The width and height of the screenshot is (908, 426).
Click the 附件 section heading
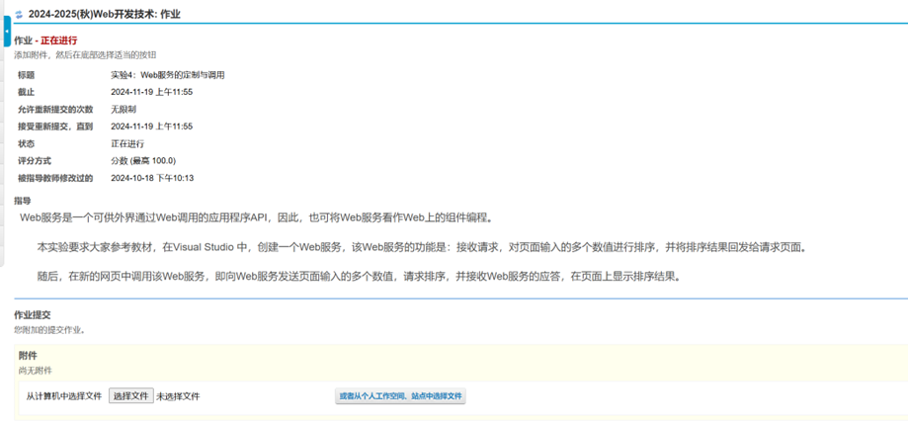[x=28, y=356]
